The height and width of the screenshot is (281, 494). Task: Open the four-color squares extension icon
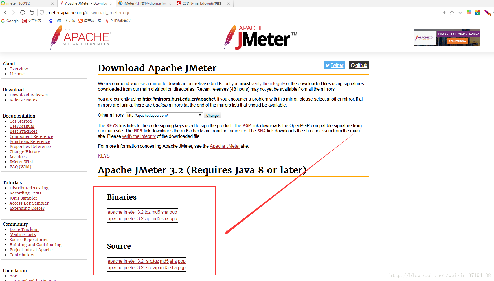pyautogui.click(x=469, y=12)
